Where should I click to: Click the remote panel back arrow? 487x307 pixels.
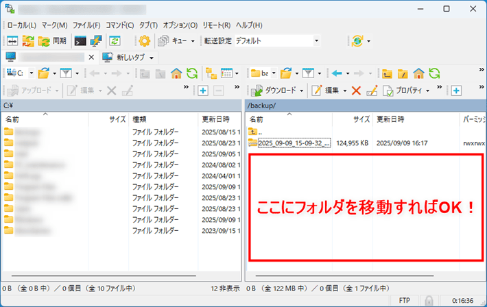point(336,73)
